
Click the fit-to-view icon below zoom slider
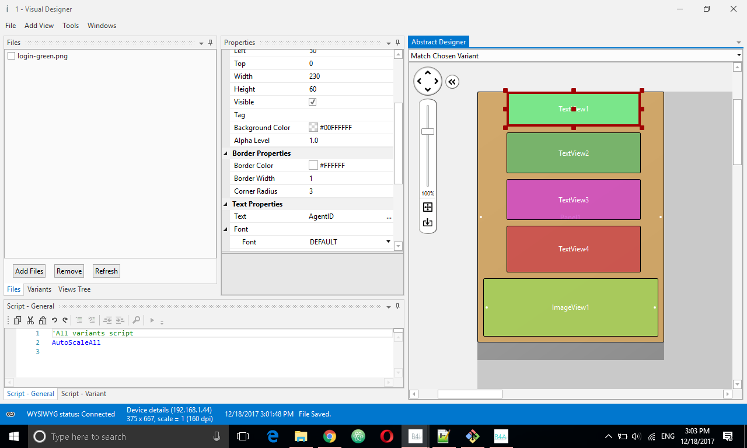click(428, 207)
